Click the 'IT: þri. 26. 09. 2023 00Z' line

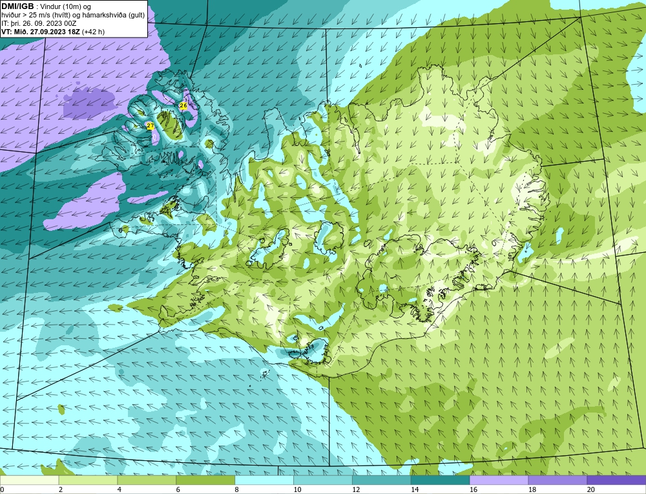pyautogui.click(x=39, y=23)
